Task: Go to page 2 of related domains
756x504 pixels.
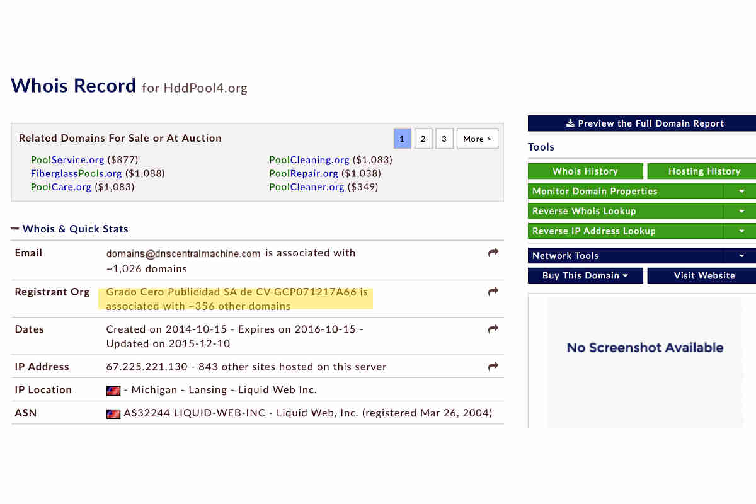Action: (423, 139)
